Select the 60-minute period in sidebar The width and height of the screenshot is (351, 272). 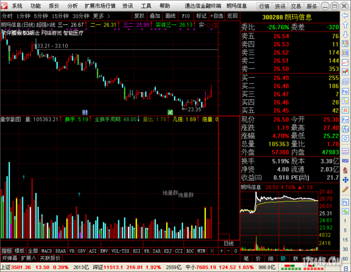click(x=345, y=258)
